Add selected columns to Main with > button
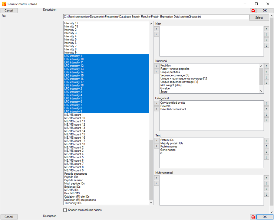Image resolution: width=274 pixels, height=220 pixels. pos(157,29)
